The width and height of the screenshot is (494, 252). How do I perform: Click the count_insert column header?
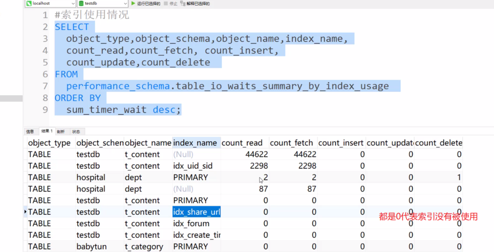tap(342, 143)
